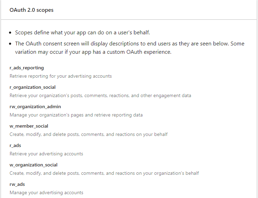Click the first bullet point marker
Image resolution: width=258 pixels, height=198 pixels.
10,33
